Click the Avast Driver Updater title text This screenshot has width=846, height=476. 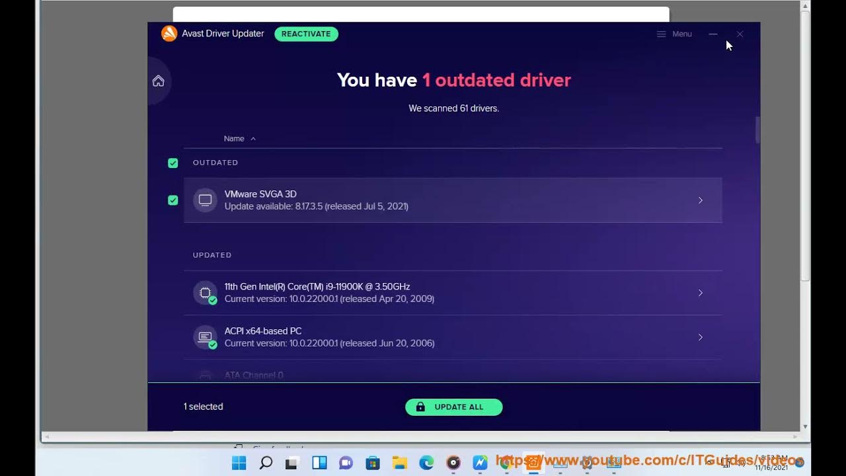(x=223, y=34)
